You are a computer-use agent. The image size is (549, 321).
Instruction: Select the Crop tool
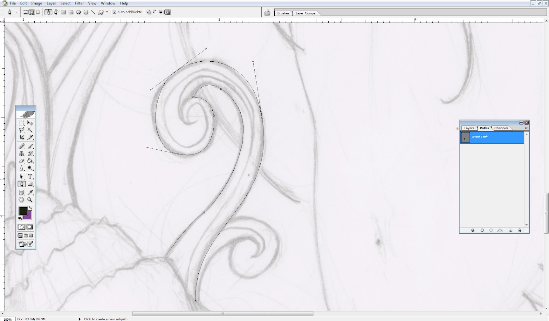(x=22, y=137)
